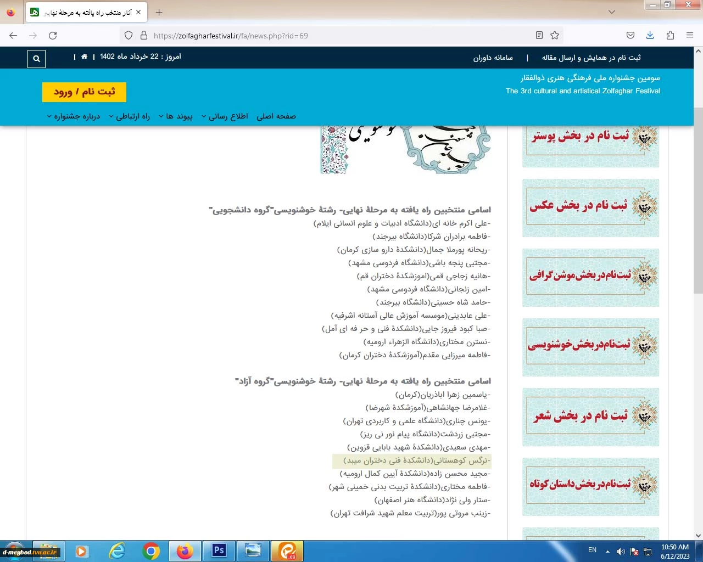The width and height of the screenshot is (703, 562).
Task: Open the Chrome taskbar icon
Action: click(x=151, y=550)
